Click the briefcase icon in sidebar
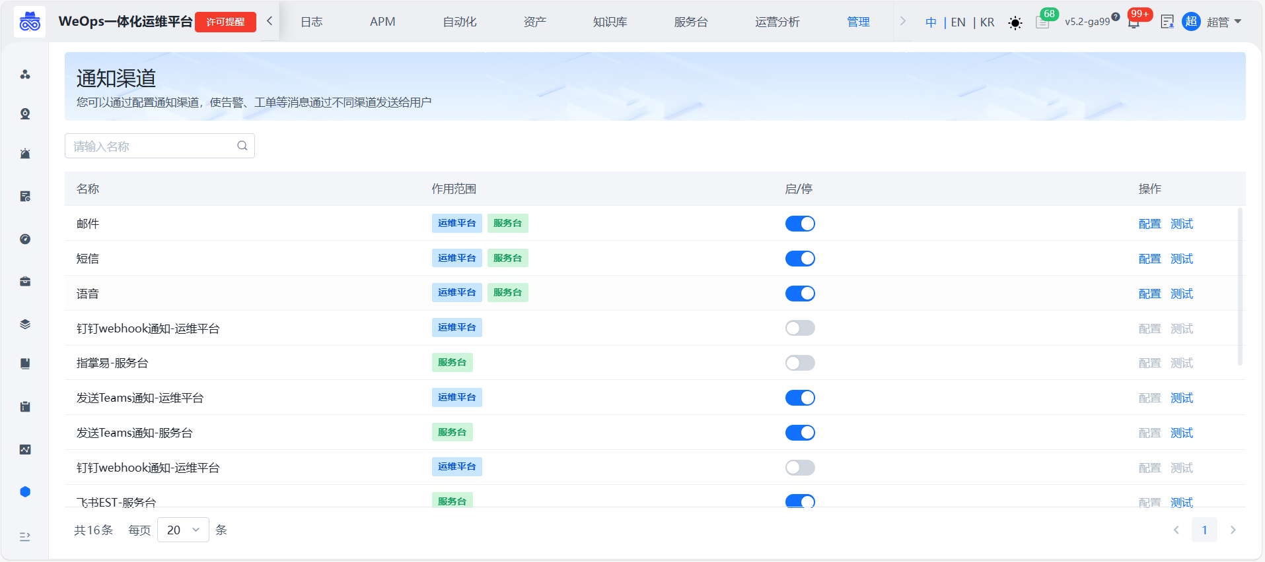1265x562 pixels. tap(25, 282)
